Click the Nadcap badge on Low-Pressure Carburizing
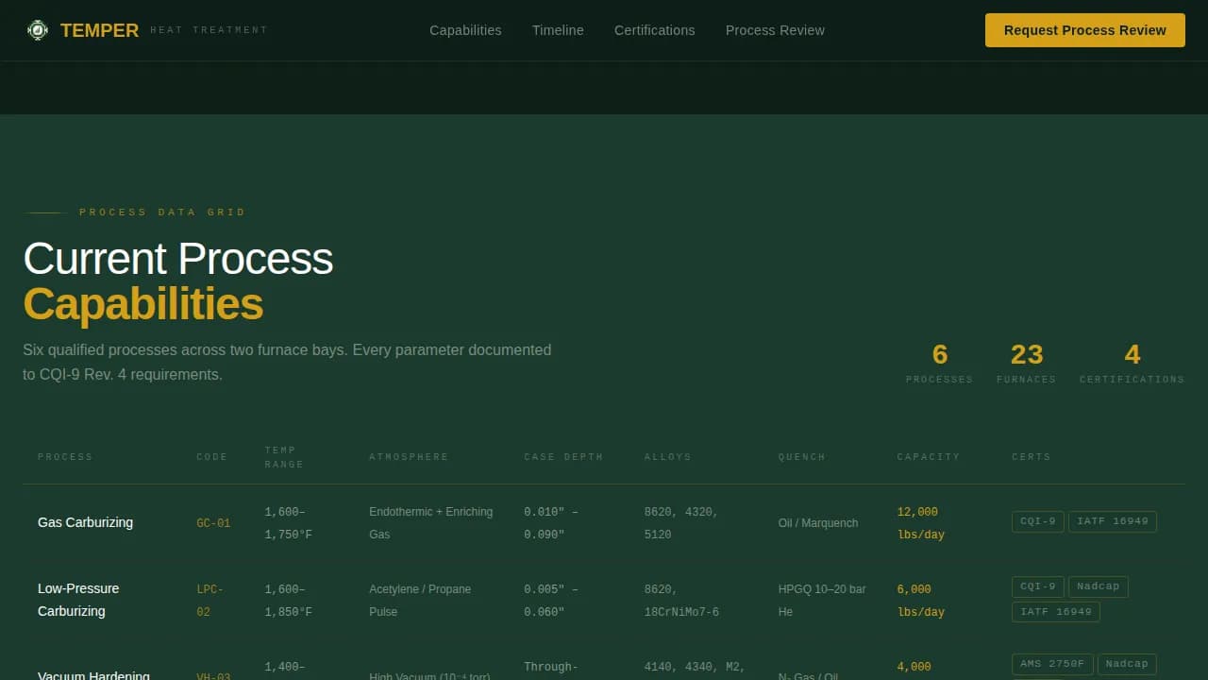 tap(1098, 586)
